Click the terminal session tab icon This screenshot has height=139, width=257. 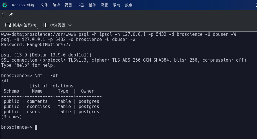[x=3, y=14]
